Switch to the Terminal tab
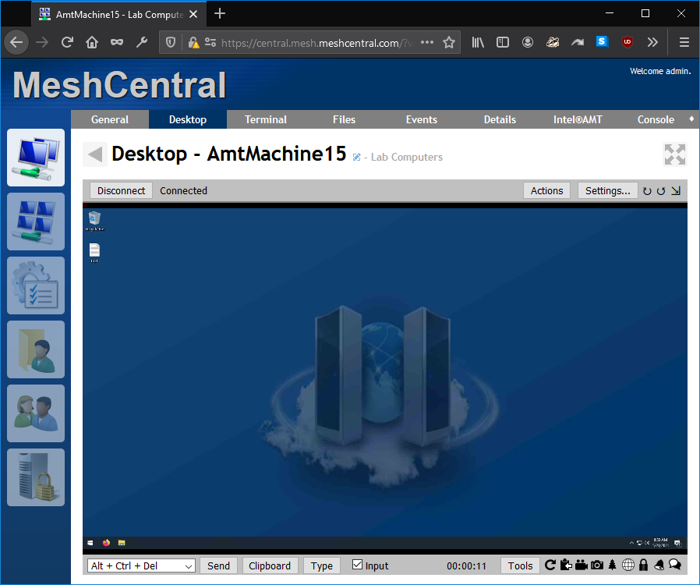This screenshot has width=700, height=585. [265, 119]
